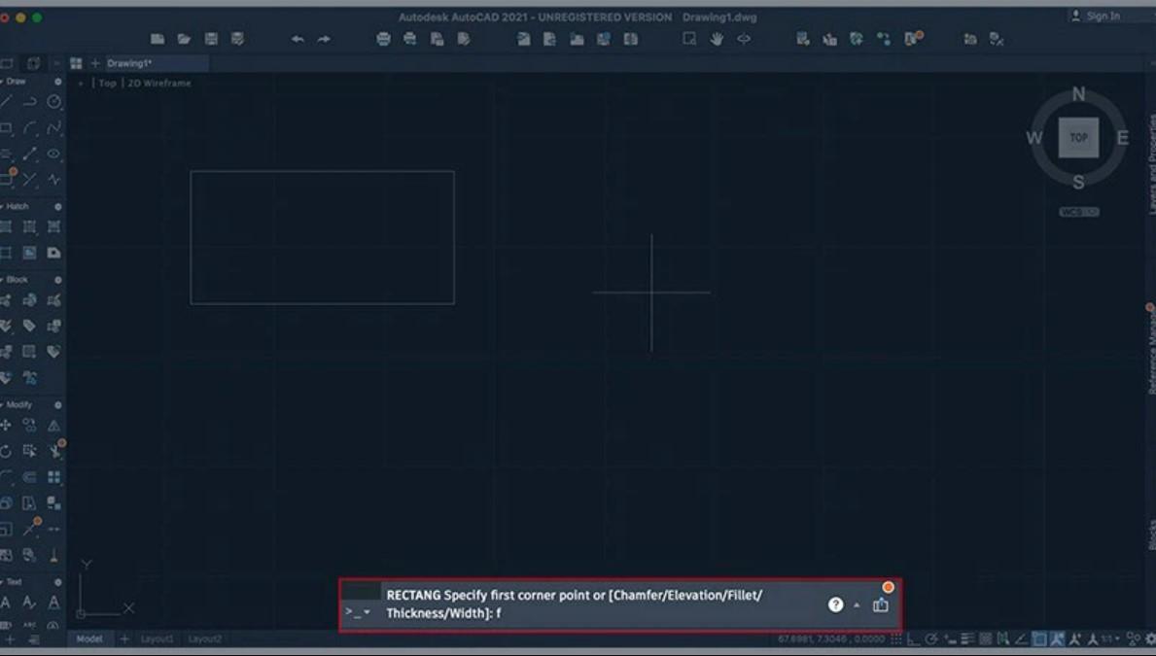Click the New drawing icon in top toolbar
This screenshot has width=1156, height=656.
(158, 38)
